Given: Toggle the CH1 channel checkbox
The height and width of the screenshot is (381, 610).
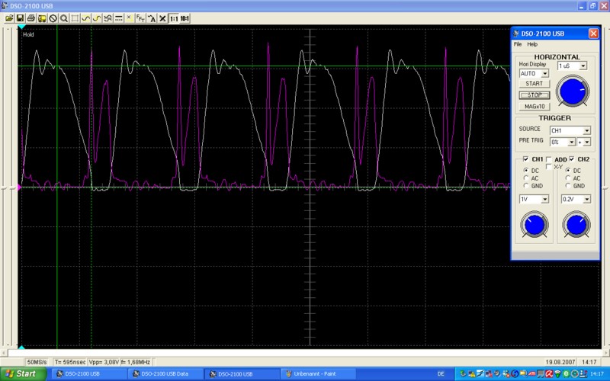Looking at the screenshot, I should (525, 159).
